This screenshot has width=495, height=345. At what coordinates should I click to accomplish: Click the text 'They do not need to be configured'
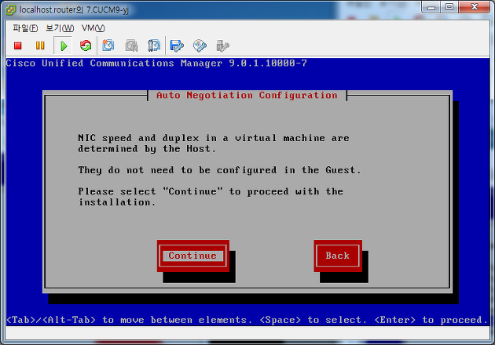(x=177, y=170)
